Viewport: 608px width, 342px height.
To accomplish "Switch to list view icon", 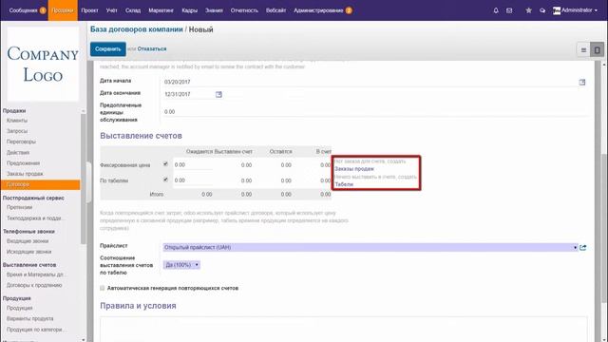I will point(583,49).
